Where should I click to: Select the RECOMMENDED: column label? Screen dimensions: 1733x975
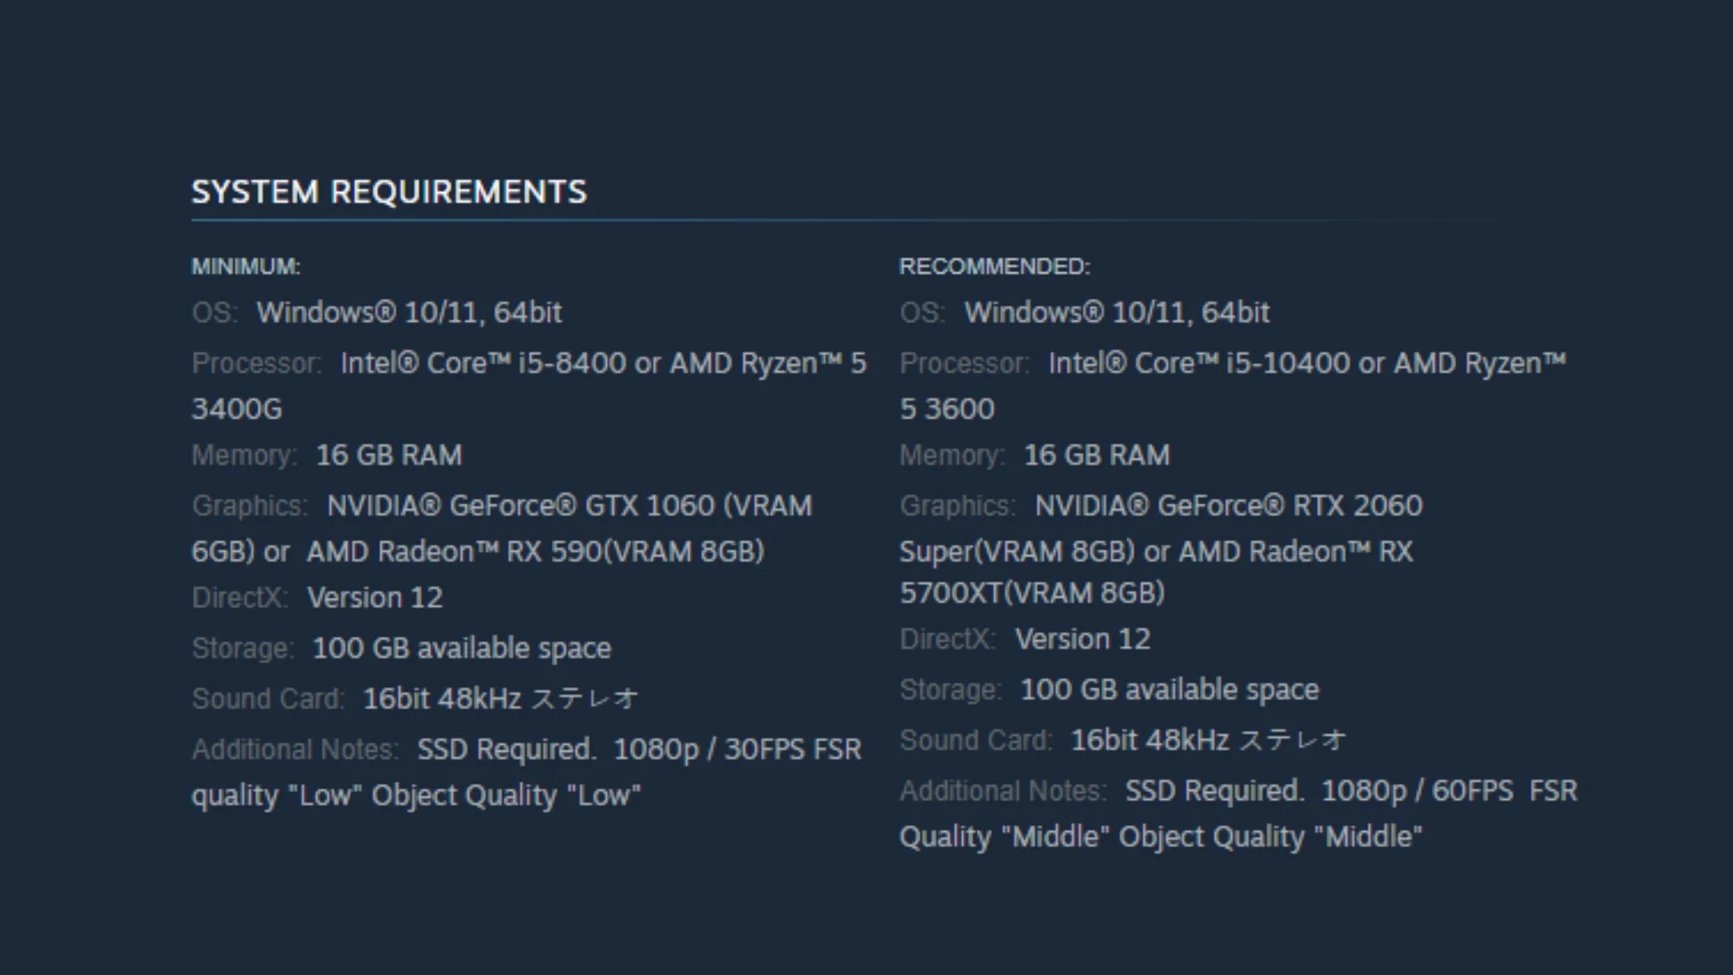tap(994, 267)
